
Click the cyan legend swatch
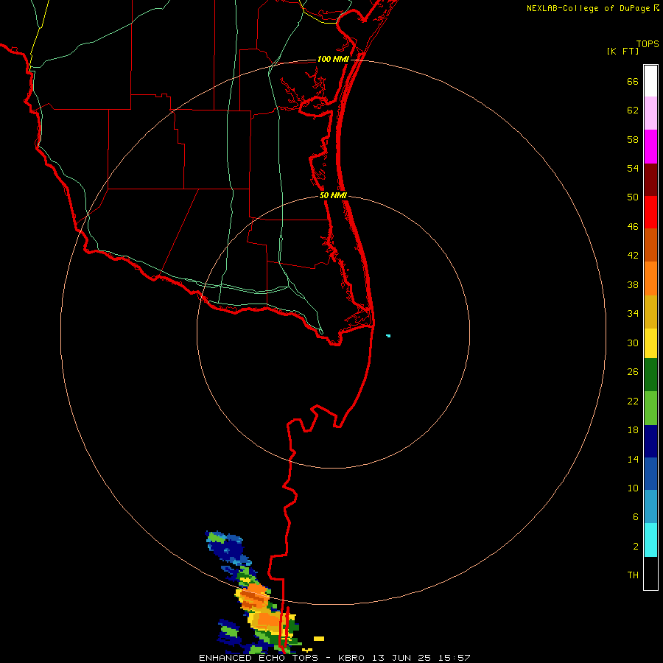pyautogui.click(x=650, y=540)
